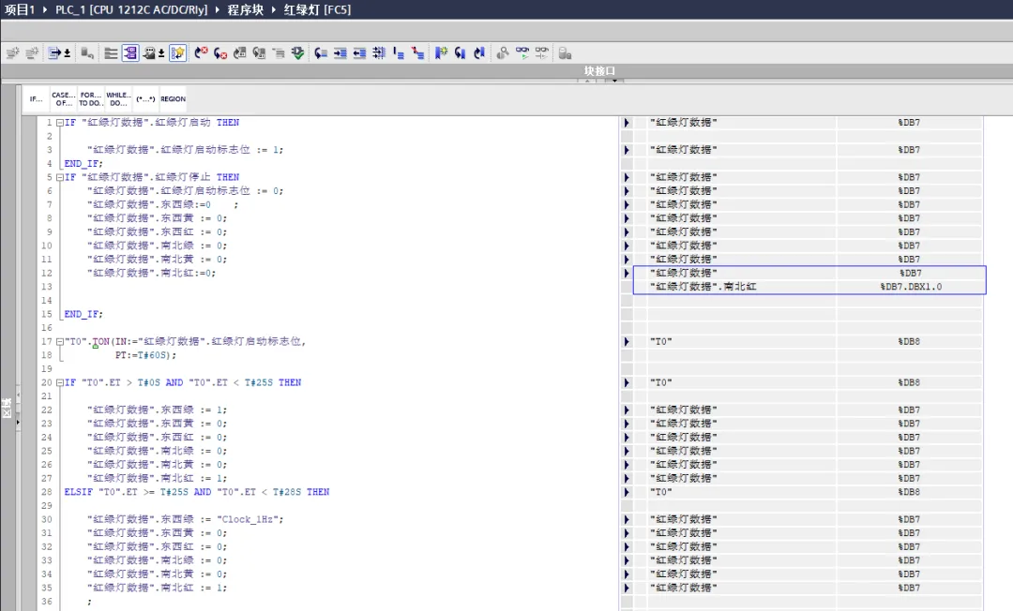Insert a CASE… OF… snippet
Viewport: 1013px width, 611px height.
[63, 98]
